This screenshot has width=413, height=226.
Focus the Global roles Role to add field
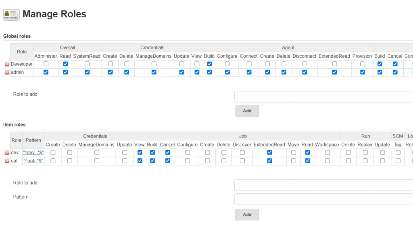pyautogui.click(x=324, y=97)
